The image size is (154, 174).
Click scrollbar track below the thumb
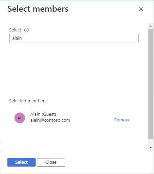pyautogui.click(x=150, y=142)
